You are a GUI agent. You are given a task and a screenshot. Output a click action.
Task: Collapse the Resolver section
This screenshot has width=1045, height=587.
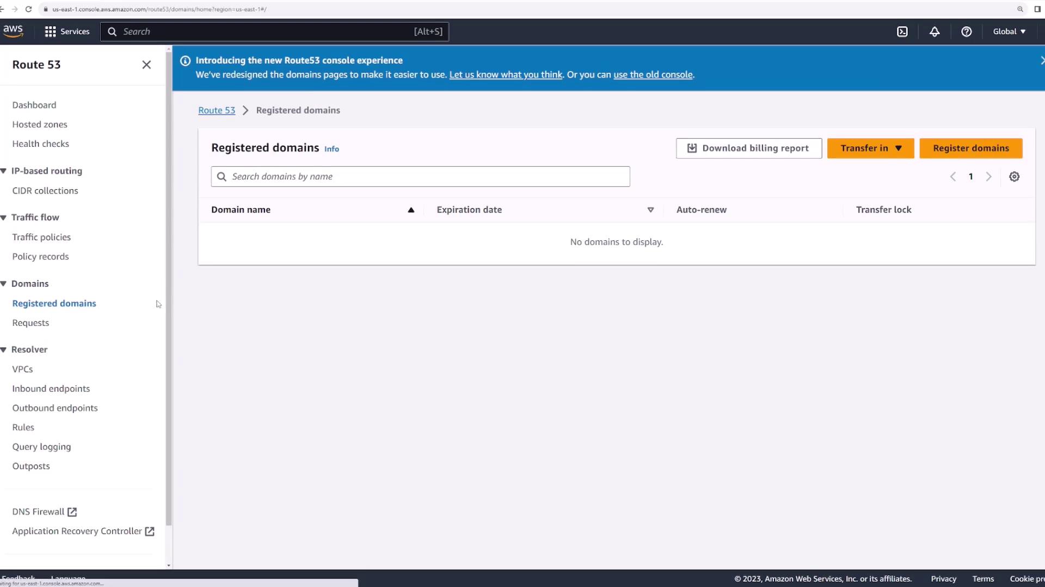pos(4,349)
